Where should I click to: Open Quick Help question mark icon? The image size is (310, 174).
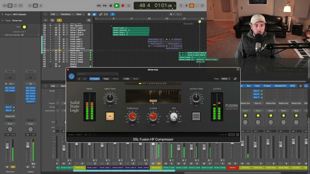point(16,5)
